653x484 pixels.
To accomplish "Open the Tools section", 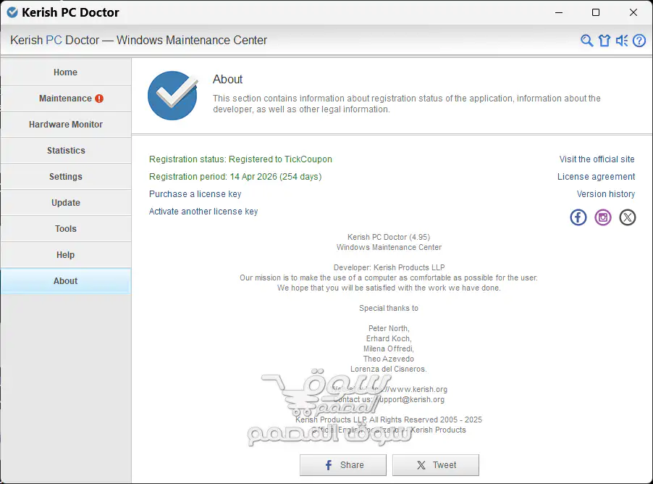I will (x=65, y=228).
